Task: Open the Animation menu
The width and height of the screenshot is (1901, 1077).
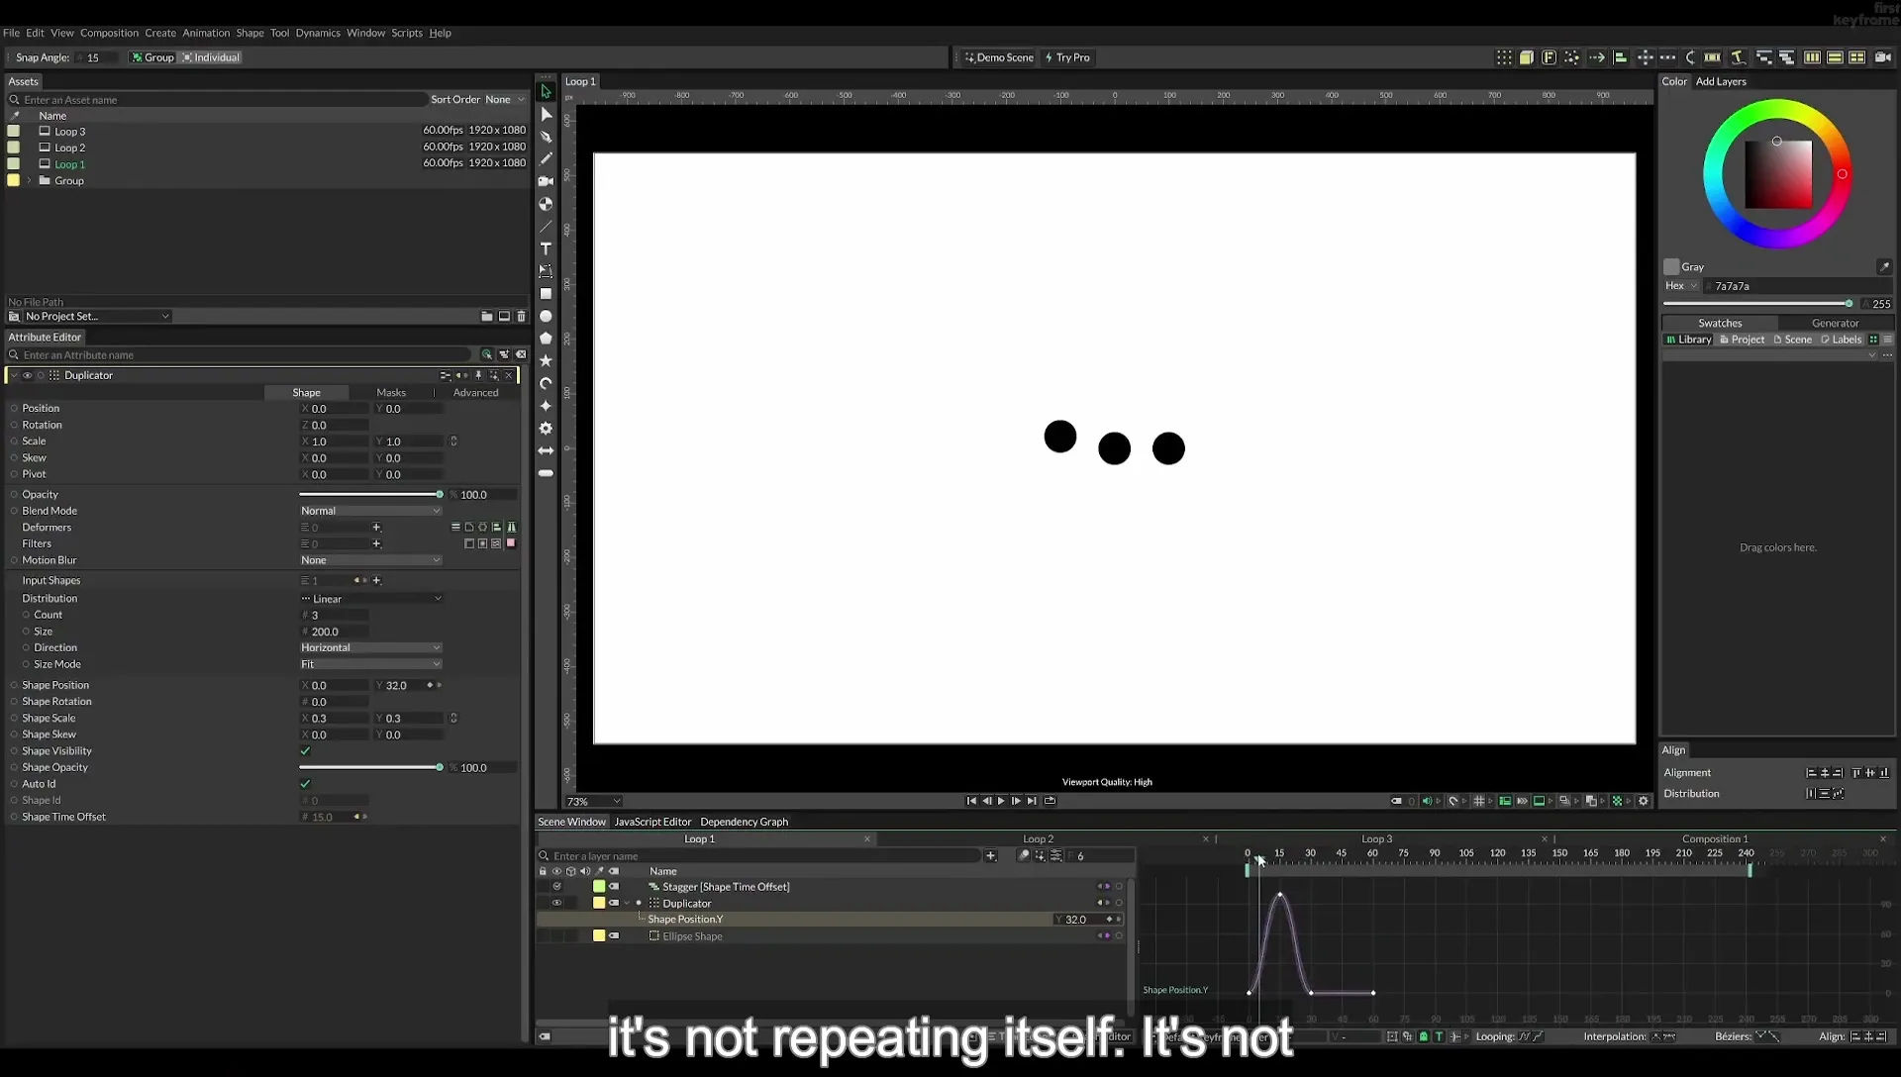Action: [206, 33]
